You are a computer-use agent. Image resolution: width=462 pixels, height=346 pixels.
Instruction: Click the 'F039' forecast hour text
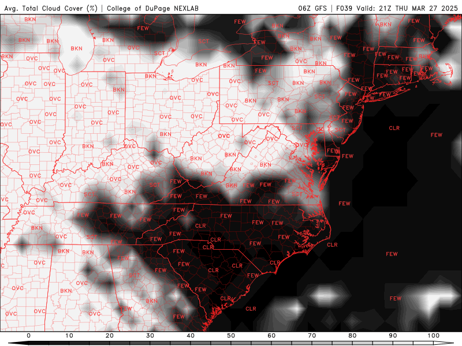(344, 8)
